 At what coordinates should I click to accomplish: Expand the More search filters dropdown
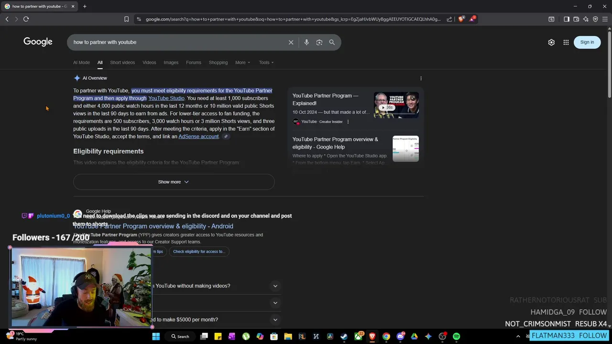point(242,63)
